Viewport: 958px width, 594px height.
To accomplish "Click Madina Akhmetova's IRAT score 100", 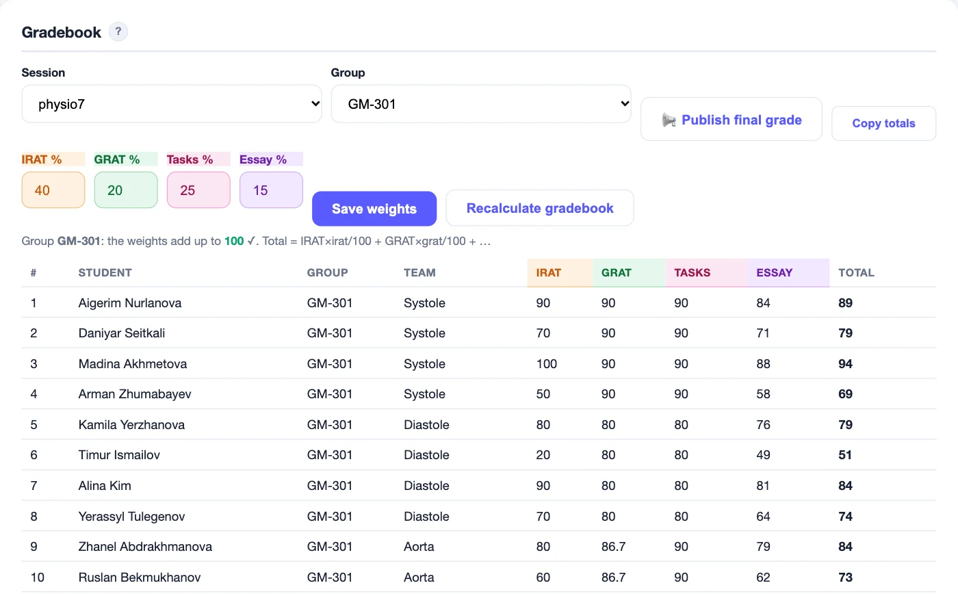I will click(547, 363).
